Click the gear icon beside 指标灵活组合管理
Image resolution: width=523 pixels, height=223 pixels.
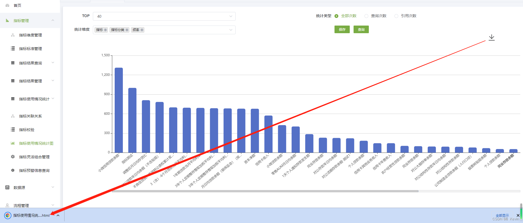coord(13,157)
